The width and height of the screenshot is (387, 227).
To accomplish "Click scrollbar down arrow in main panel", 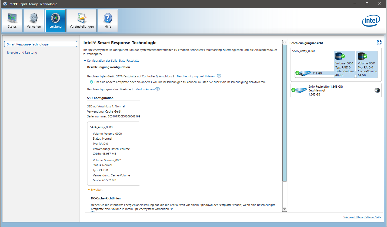I will click(x=284, y=209).
